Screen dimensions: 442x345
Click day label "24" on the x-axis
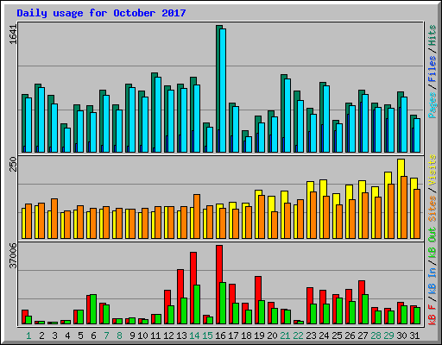point(324,336)
